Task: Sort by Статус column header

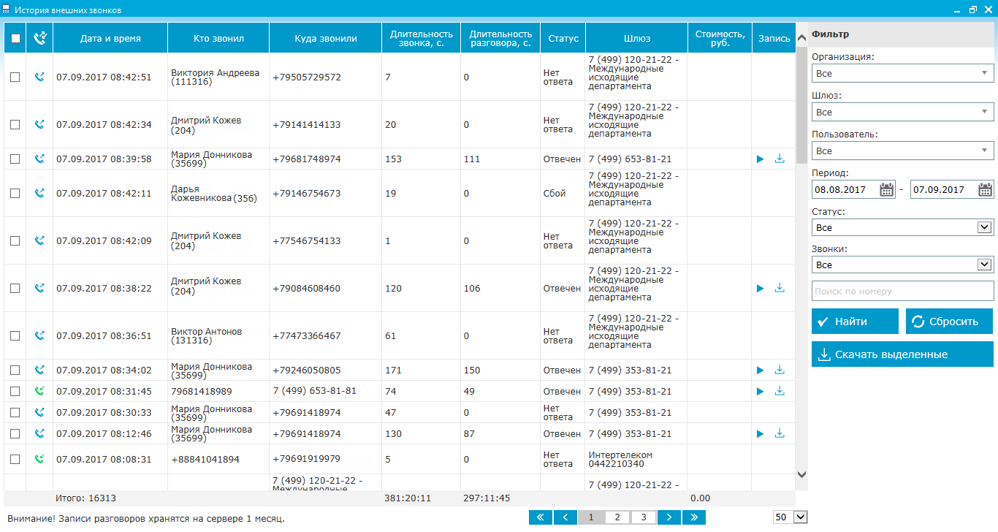Action: click(x=563, y=38)
